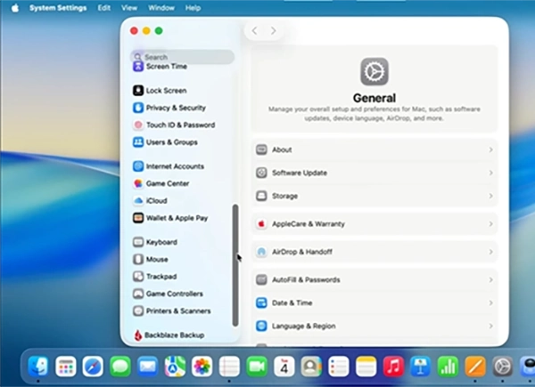This screenshot has width=535, height=387.
Task: Open the Game Center icon
Action: (x=138, y=183)
